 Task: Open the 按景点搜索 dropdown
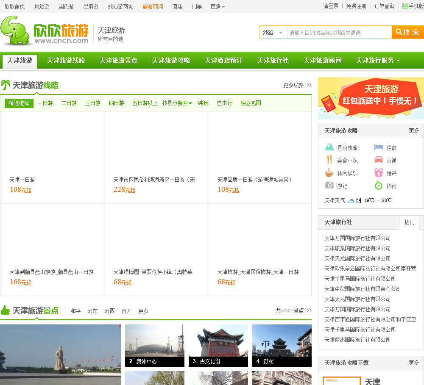(x=177, y=103)
